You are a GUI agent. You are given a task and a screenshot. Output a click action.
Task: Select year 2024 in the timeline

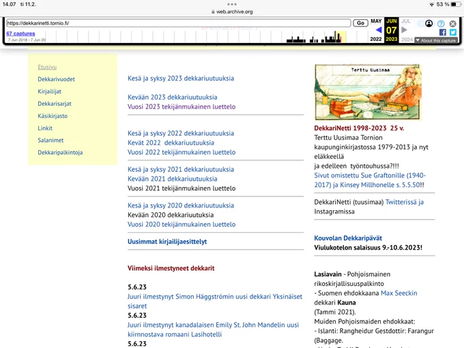coord(407,40)
